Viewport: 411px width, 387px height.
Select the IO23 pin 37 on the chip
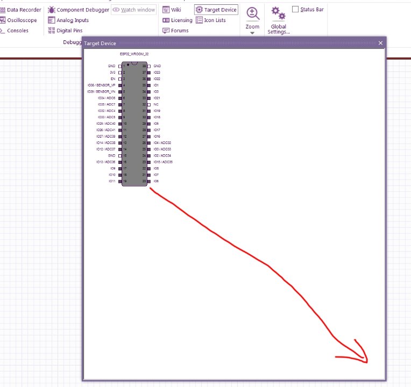pyautogui.click(x=148, y=72)
